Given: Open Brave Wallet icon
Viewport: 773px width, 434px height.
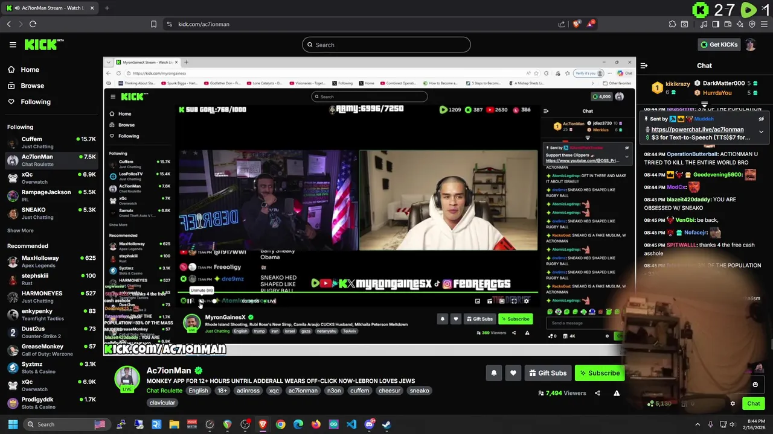Looking at the screenshot, I should [728, 24].
